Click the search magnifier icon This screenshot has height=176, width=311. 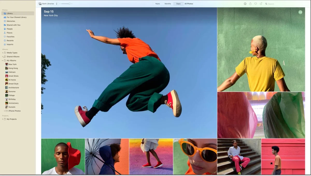pos(266,4)
